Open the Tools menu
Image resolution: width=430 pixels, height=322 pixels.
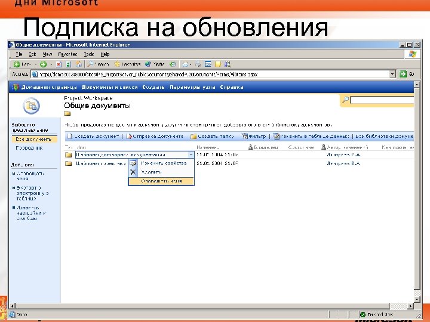89,54
